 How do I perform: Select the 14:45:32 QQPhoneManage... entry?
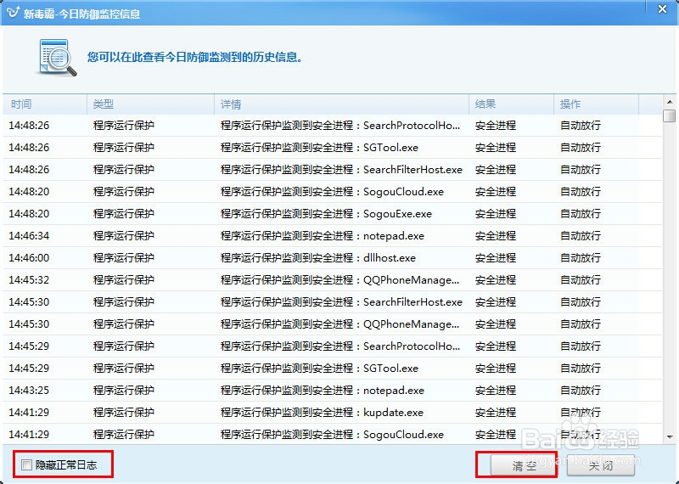pyautogui.click(x=333, y=280)
